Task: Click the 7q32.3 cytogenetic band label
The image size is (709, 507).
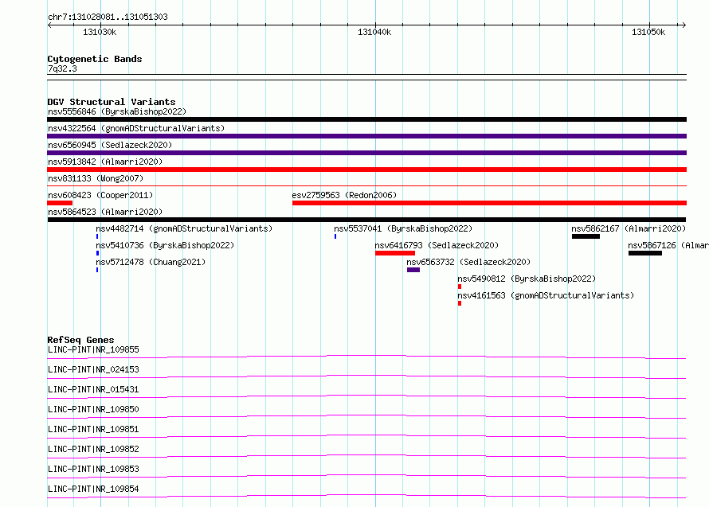Action: [x=62, y=68]
